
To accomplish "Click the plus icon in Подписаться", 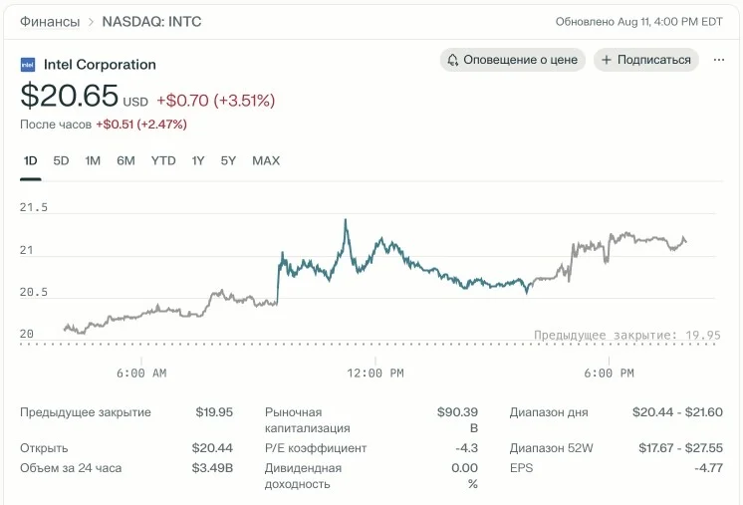I will click(x=607, y=60).
